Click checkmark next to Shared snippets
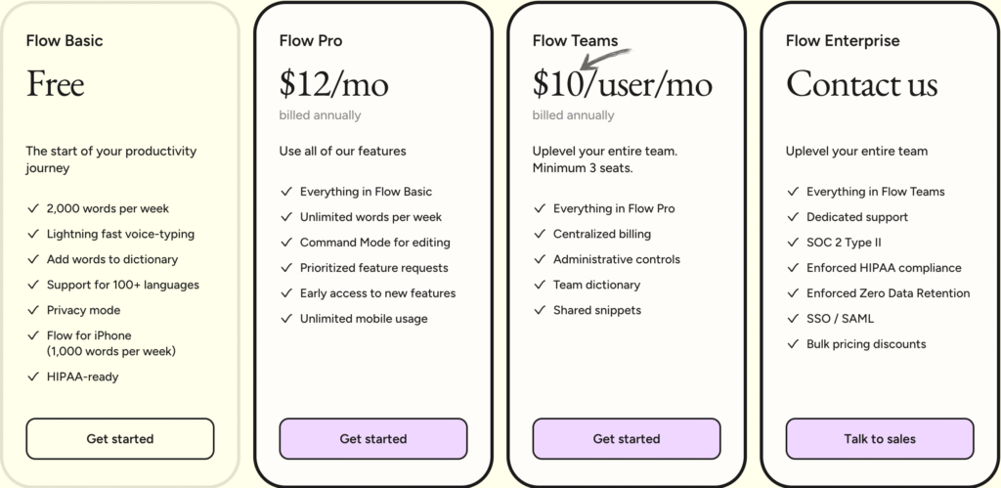 (x=539, y=311)
